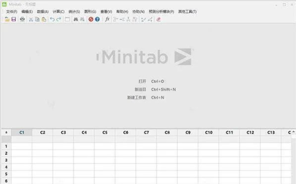Select row header 2
The image size is (296, 184).
click(6, 153)
